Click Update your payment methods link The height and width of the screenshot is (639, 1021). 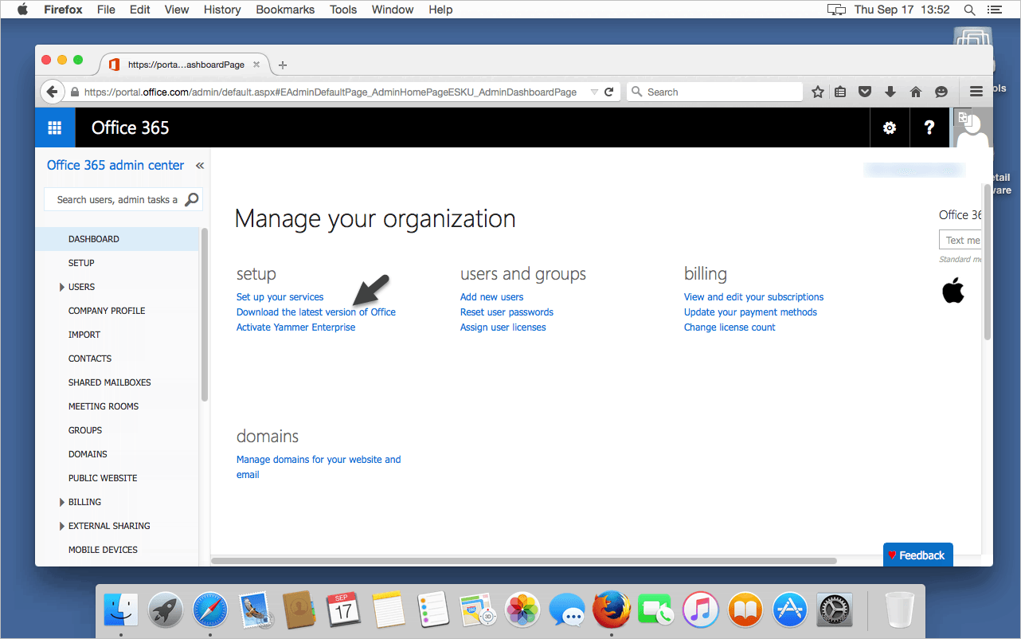(x=750, y=312)
